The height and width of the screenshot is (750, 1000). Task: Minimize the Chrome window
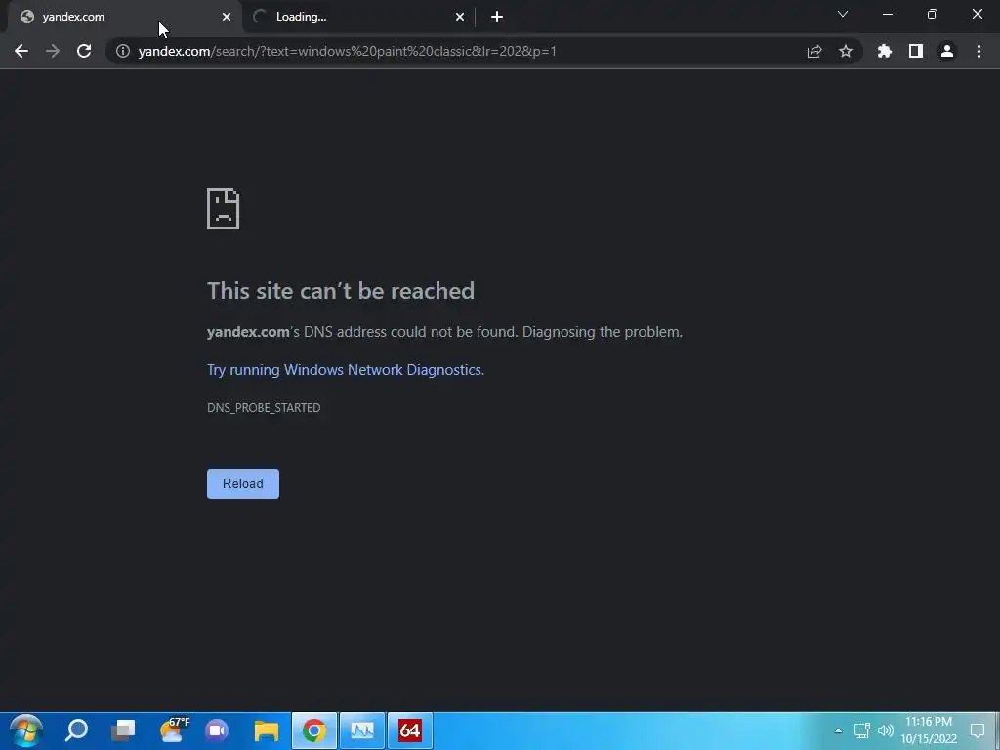887,14
